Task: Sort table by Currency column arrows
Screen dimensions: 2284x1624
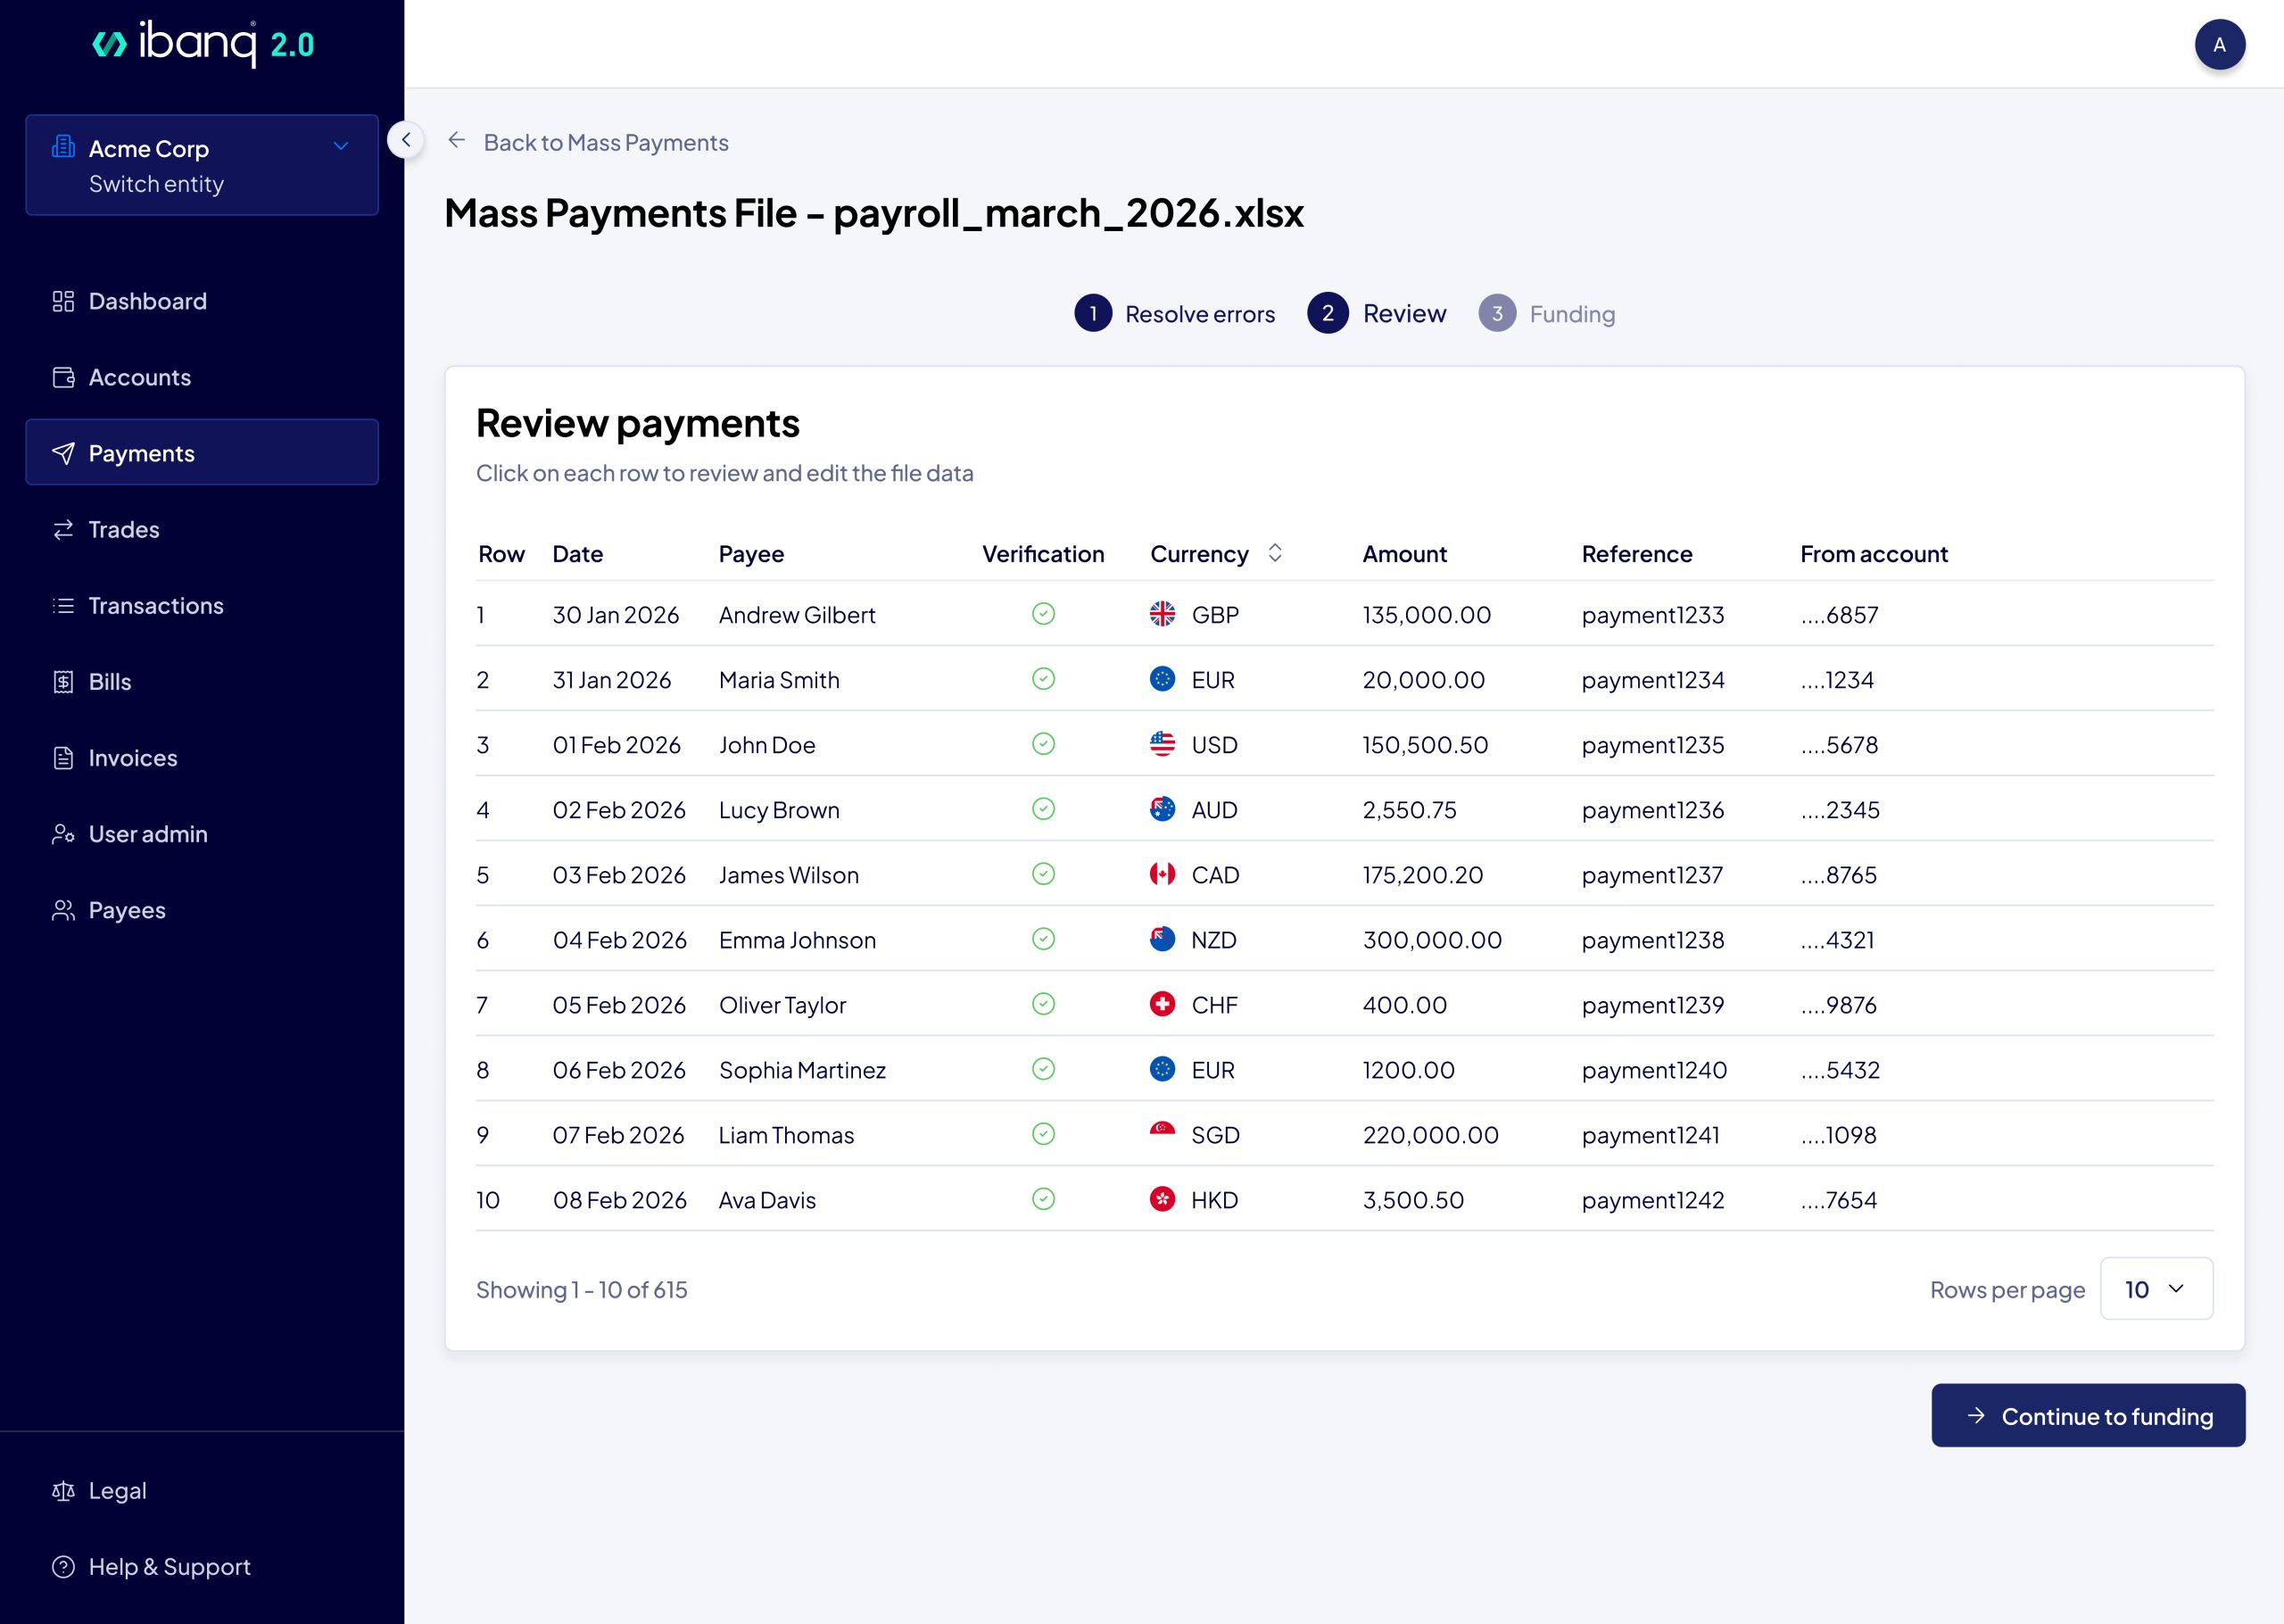Action: pyautogui.click(x=1274, y=553)
